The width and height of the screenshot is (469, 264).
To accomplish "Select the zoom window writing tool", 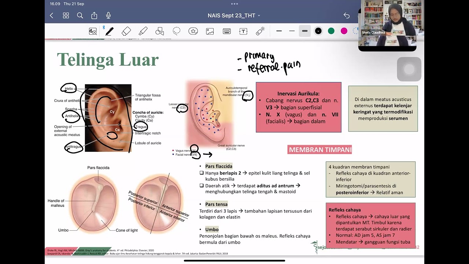I will [x=93, y=31].
